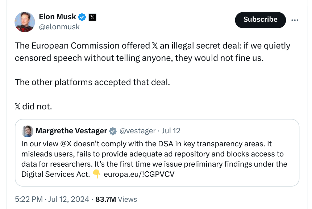The width and height of the screenshot is (312, 209).
Task: Click the X logo in 'X did not.'
Action: (x=17, y=106)
